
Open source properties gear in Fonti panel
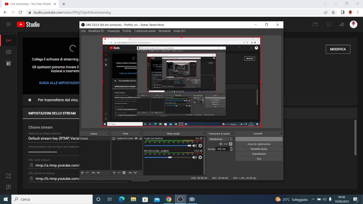click(x=124, y=173)
